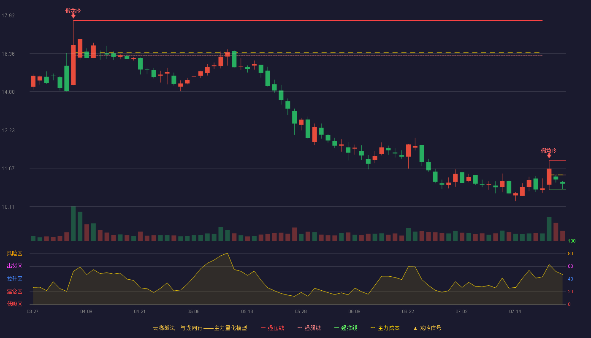Click the 05-18 date label
591x338 pixels.
coord(247,311)
